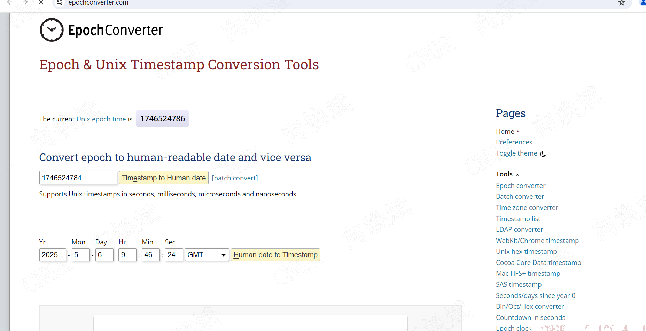Image resolution: width=646 pixels, height=331 pixels.
Task: Open Countdown in seconds link
Action: point(530,317)
